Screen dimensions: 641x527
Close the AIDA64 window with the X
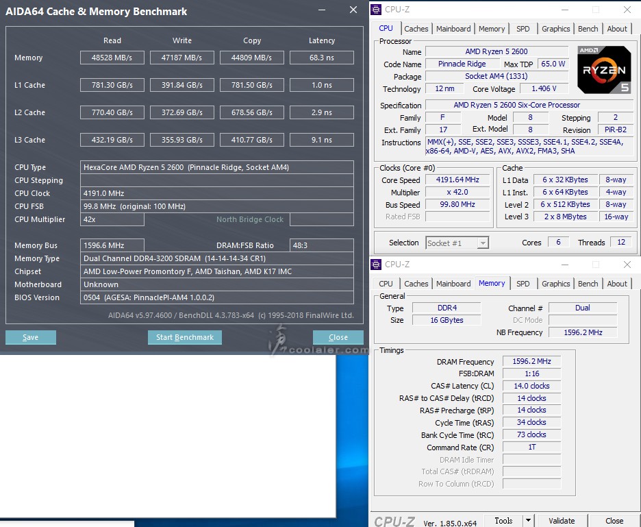(353, 10)
